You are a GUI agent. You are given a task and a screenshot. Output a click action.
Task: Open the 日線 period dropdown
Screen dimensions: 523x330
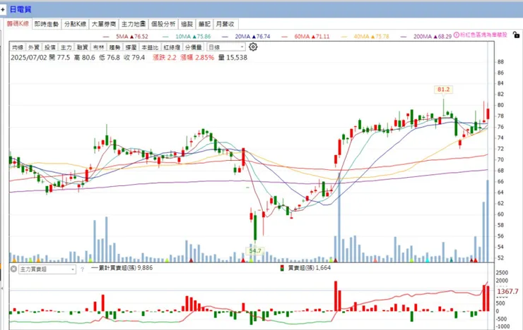226,47
